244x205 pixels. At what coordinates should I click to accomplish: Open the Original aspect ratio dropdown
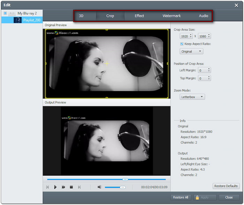click(x=191, y=52)
